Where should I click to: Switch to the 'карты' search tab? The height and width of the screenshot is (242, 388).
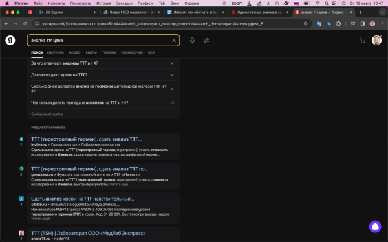[x=91, y=52]
